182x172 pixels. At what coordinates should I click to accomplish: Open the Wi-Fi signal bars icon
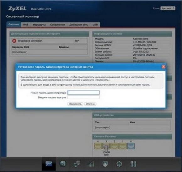(91, 164)
